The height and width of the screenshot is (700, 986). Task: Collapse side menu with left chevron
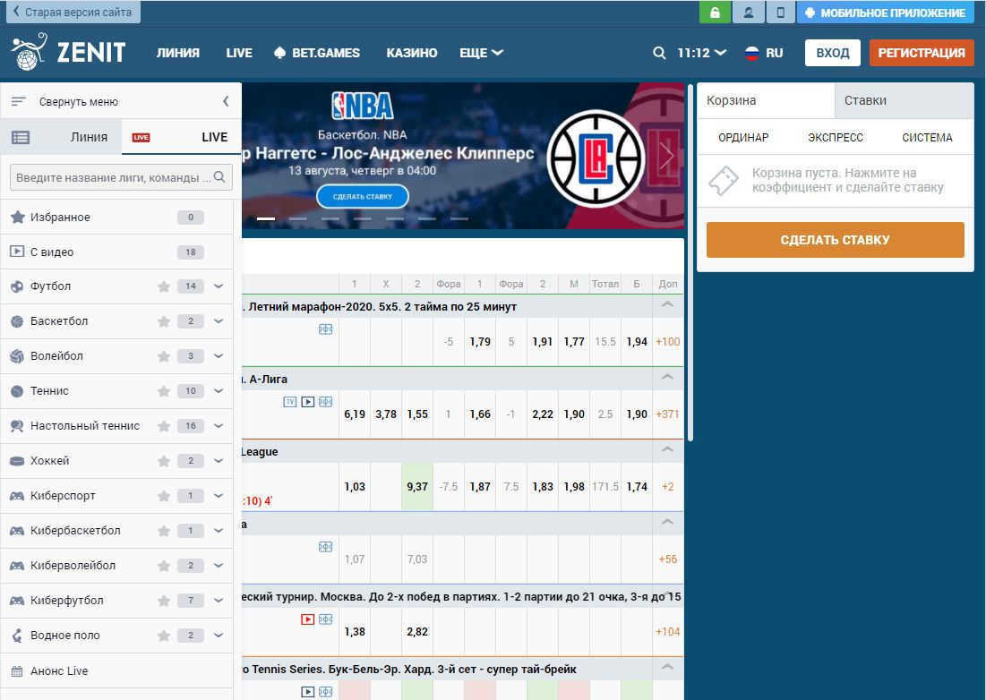(x=226, y=101)
